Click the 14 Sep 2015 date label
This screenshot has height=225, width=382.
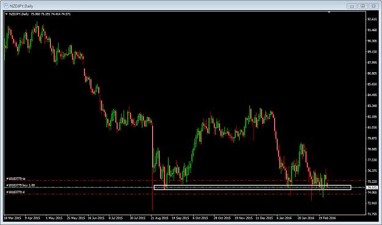[x=180, y=218]
